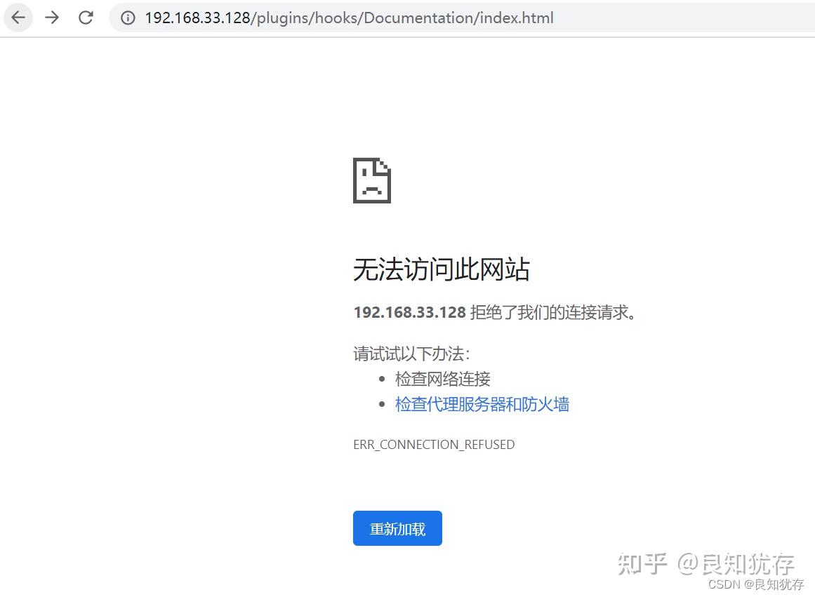This screenshot has height=597, width=815.
Task: Click the bullet item '检查网络连接'
Action: pos(442,378)
